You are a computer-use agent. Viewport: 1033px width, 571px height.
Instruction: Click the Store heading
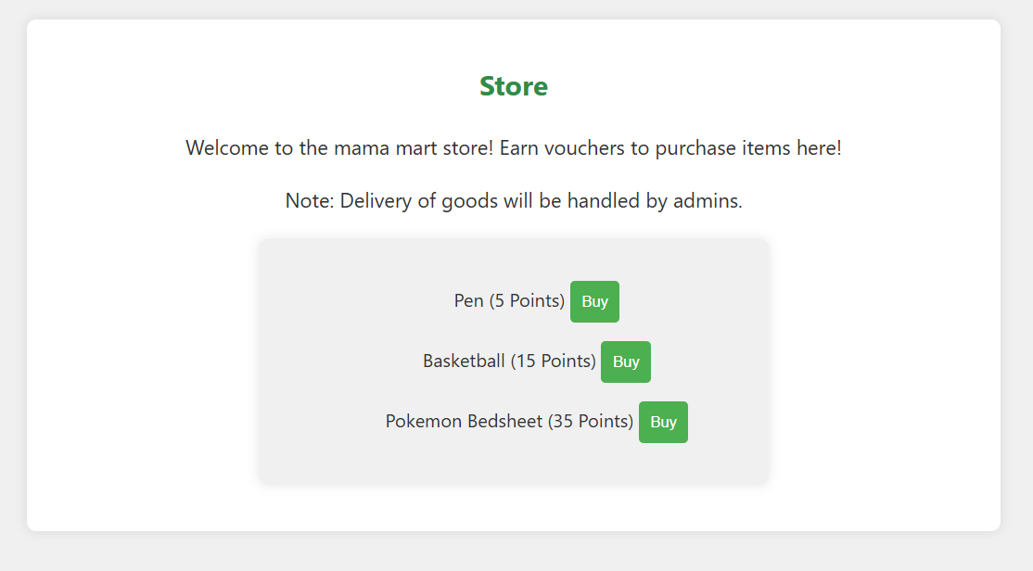click(x=514, y=86)
